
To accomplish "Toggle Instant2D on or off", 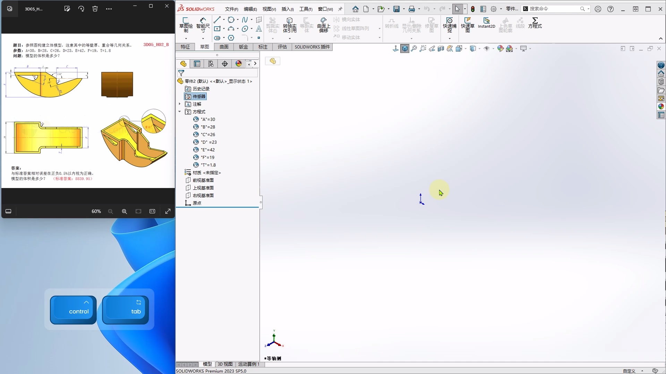I will [486, 24].
